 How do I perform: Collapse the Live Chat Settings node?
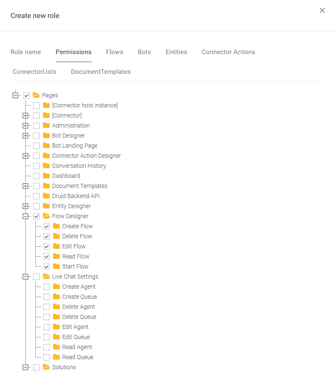(x=26, y=276)
